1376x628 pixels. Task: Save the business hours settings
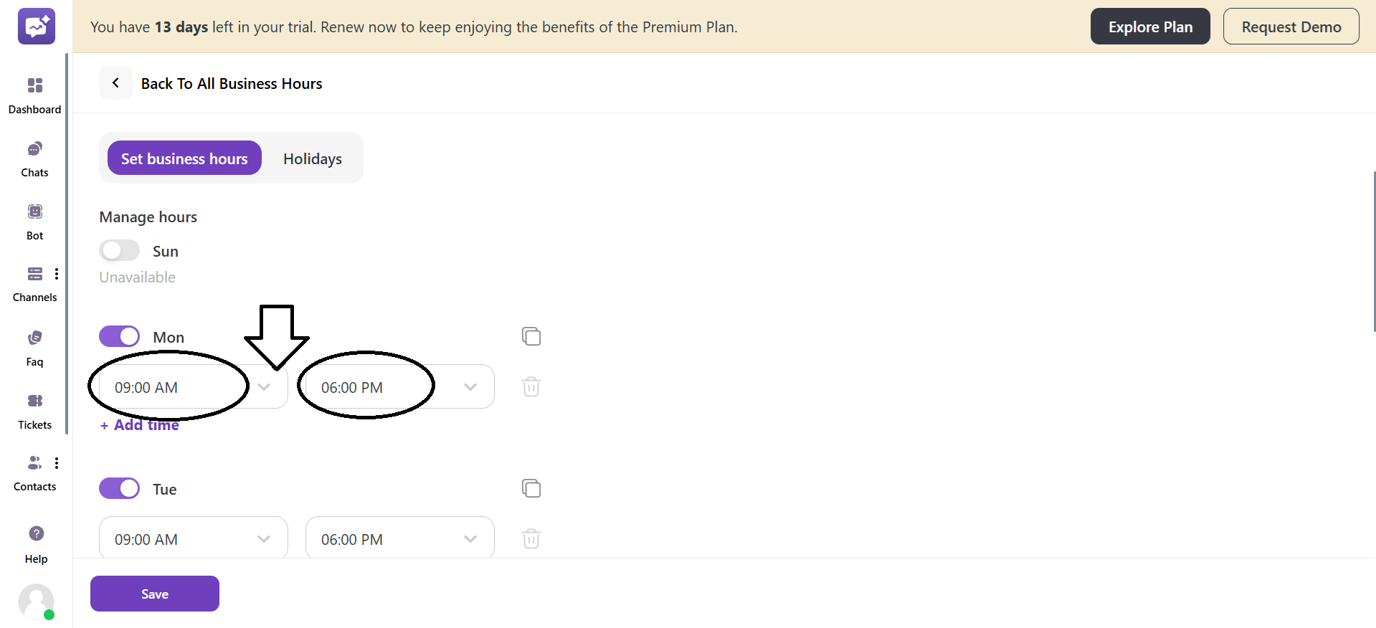[x=154, y=594]
